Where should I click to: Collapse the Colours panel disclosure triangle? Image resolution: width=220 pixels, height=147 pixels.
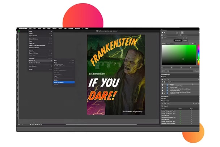[161, 30]
